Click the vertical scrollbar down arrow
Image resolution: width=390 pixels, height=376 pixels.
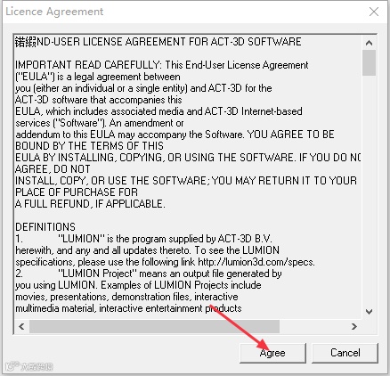[369, 312]
